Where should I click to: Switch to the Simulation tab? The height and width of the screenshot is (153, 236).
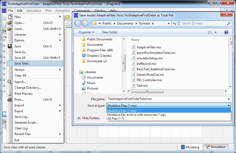(215, 147)
